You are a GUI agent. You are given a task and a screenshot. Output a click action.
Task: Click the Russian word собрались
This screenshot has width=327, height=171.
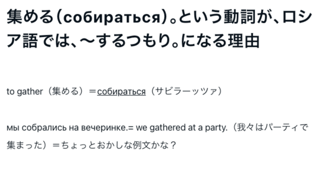click(44, 128)
